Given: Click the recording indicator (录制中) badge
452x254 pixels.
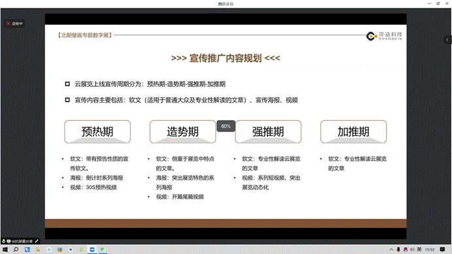Looking at the screenshot, I should [x=14, y=24].
